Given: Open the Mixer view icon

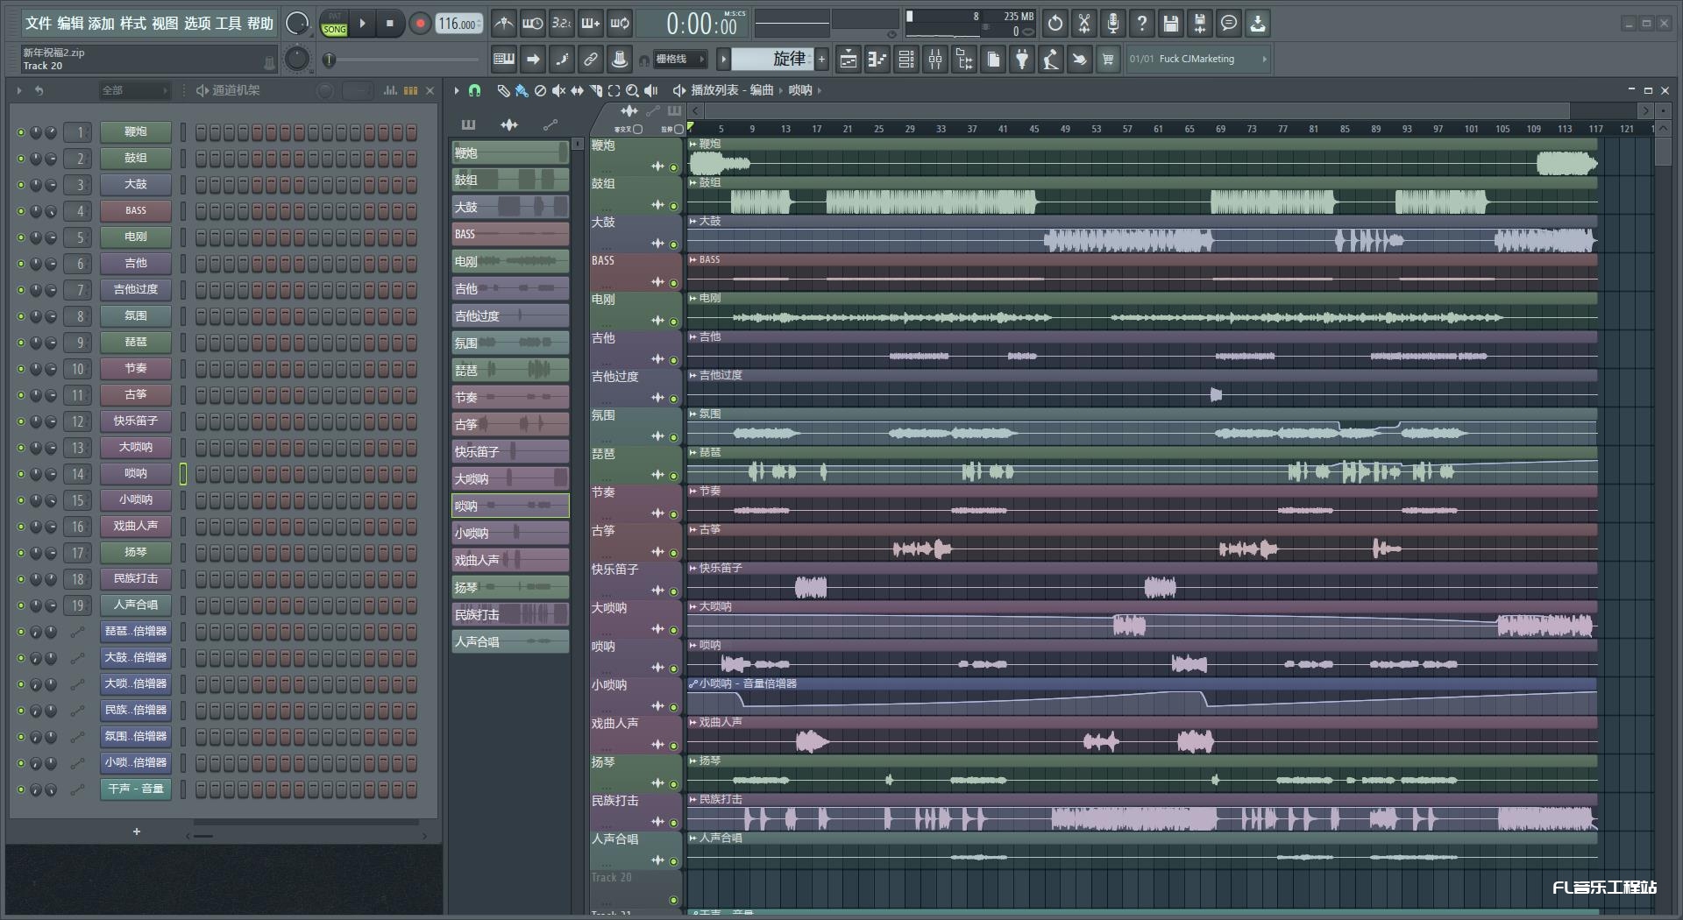Looking at the screenshot, I should pyautogui.click(x=935, y=60).
